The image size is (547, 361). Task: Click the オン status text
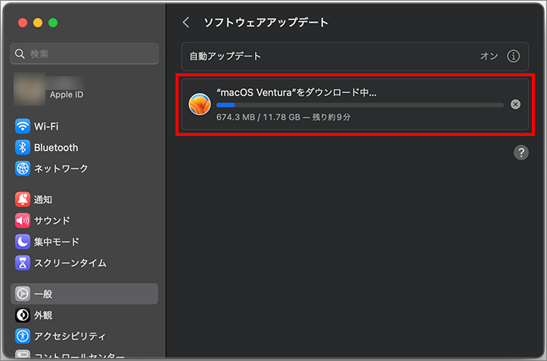[x=489, y=56]
